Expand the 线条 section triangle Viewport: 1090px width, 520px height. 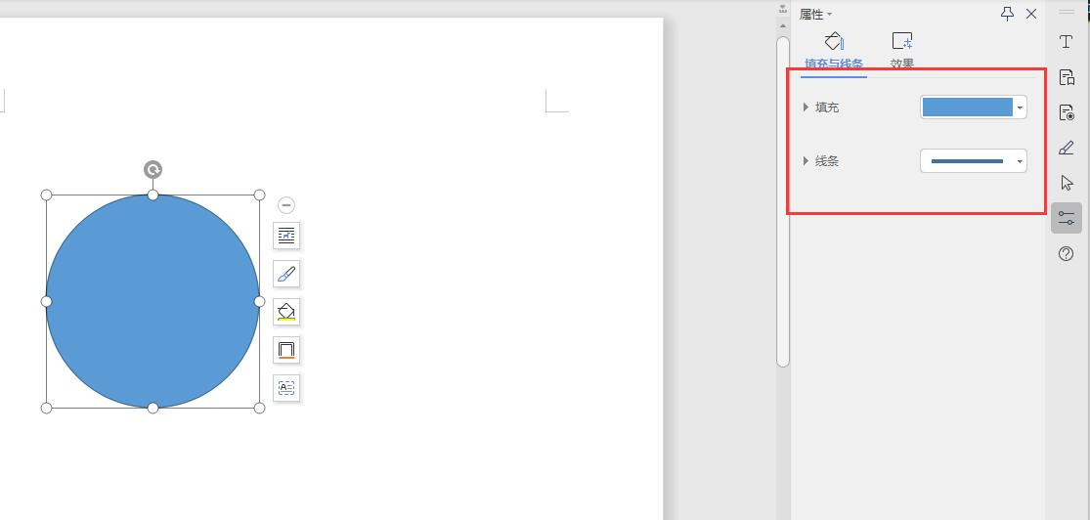click(807, 160)
